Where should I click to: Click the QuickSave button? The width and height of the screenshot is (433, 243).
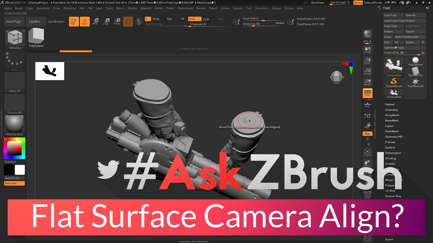[318, 3]
